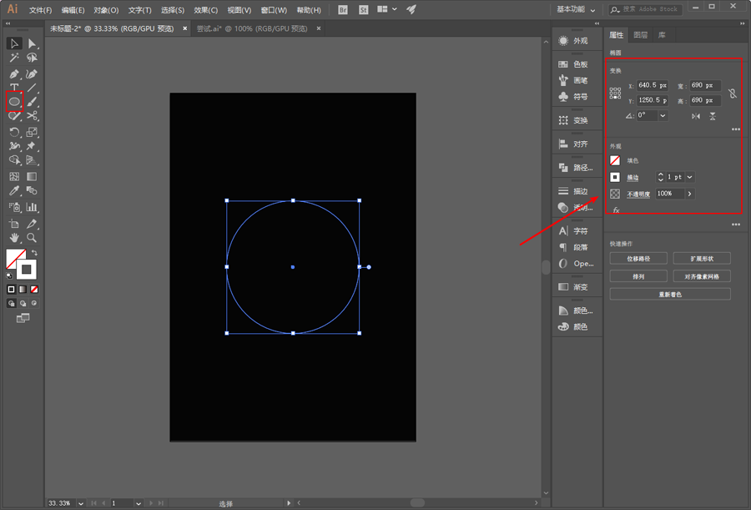Activate the Type tool
The image size is (751, 510).
coord(14,88)
